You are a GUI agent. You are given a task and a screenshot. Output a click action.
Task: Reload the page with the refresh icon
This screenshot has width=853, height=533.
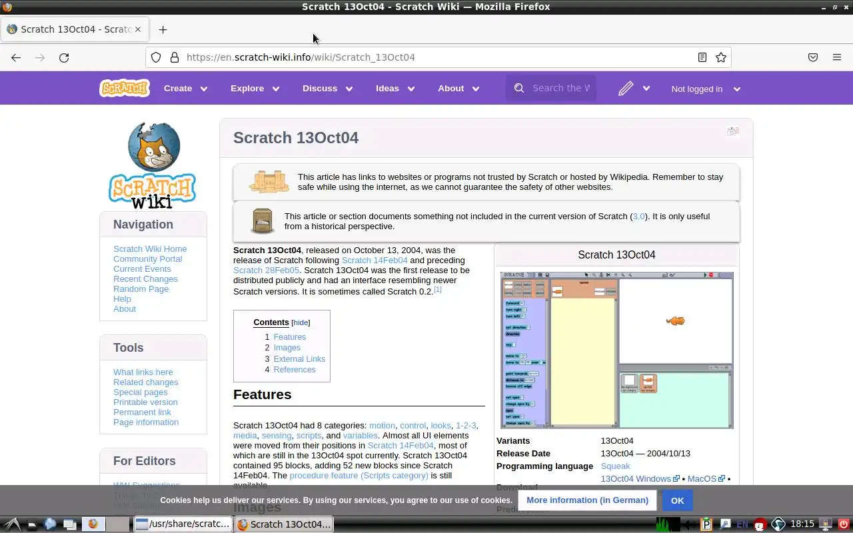pyautogui.click(x=64, y=57)
